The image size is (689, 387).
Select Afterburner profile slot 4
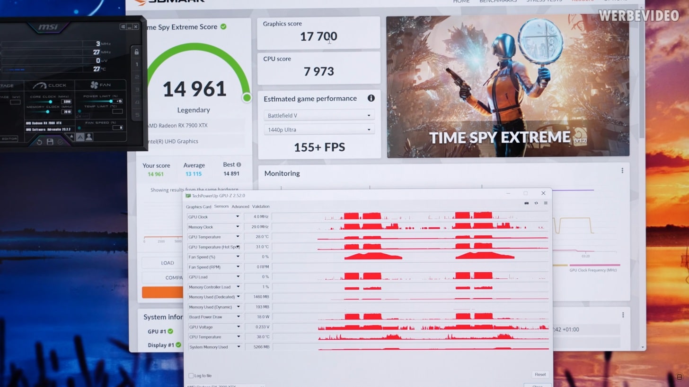(x=137, y=102)
